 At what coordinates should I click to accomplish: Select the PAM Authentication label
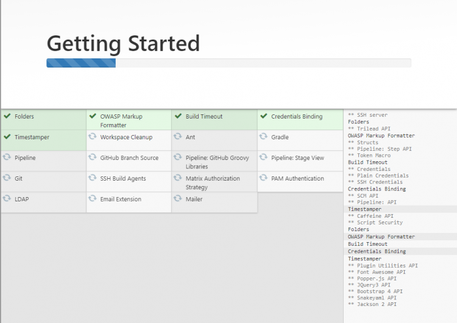(x=297, y=178)
